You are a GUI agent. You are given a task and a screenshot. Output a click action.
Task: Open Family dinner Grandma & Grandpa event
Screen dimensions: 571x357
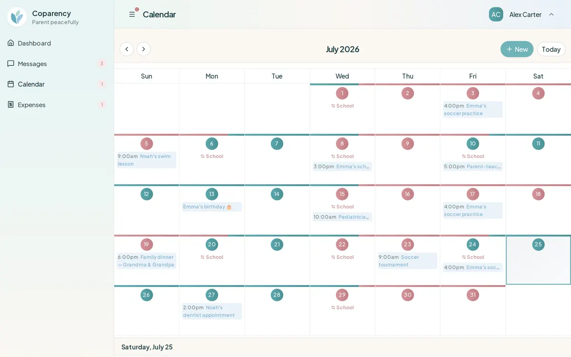click(147, 261)
